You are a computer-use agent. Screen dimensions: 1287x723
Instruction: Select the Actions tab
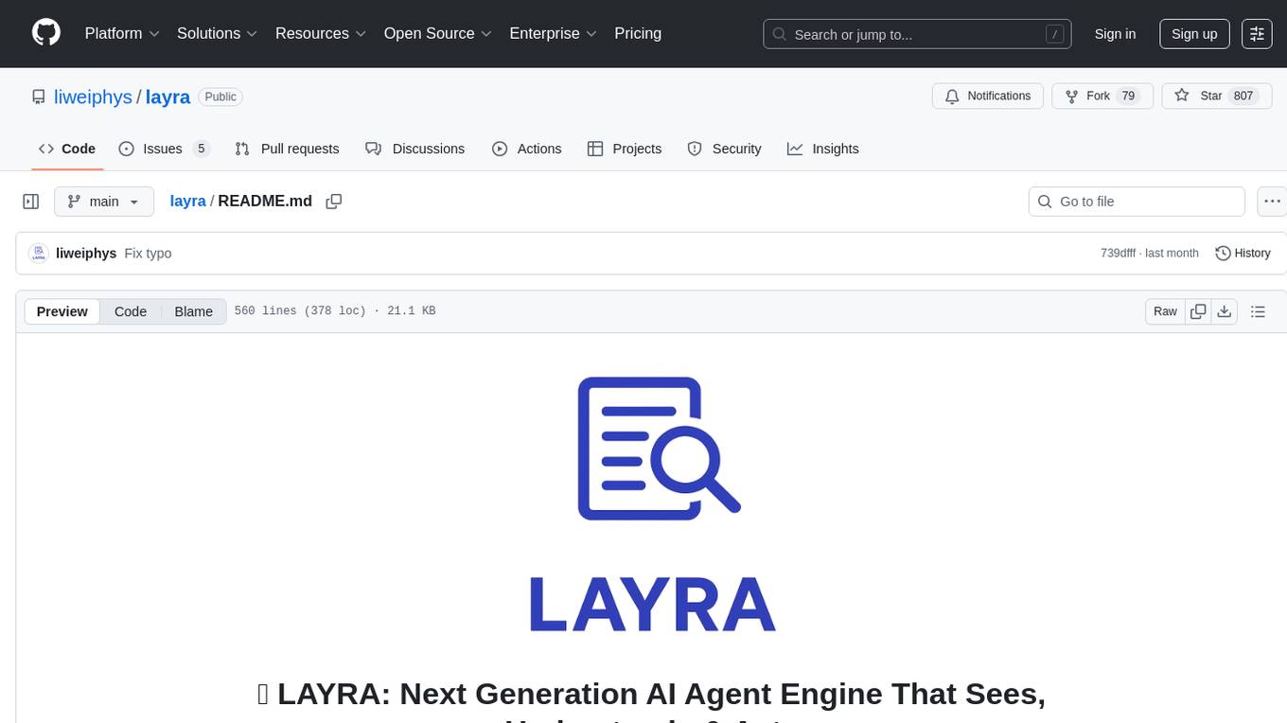527,149
